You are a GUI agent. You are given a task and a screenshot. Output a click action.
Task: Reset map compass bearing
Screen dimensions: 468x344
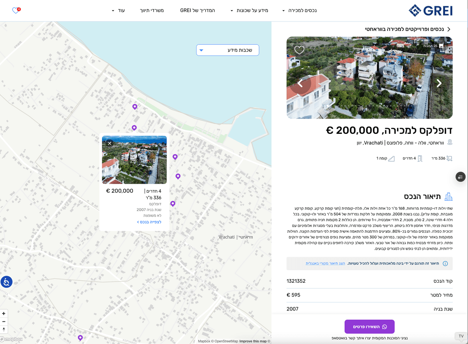tap(4, 329)
